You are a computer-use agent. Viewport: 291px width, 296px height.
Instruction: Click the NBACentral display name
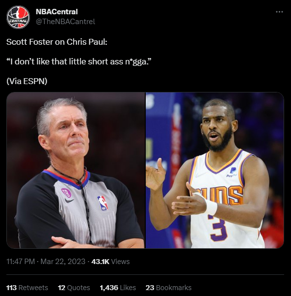click(57, 12)
